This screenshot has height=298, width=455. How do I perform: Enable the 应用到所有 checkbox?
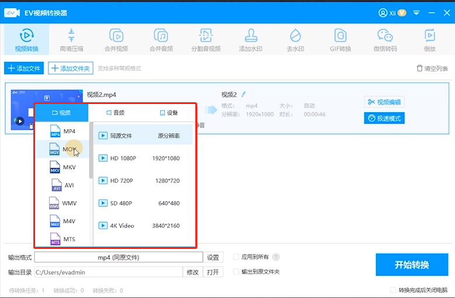pos(236,257)
